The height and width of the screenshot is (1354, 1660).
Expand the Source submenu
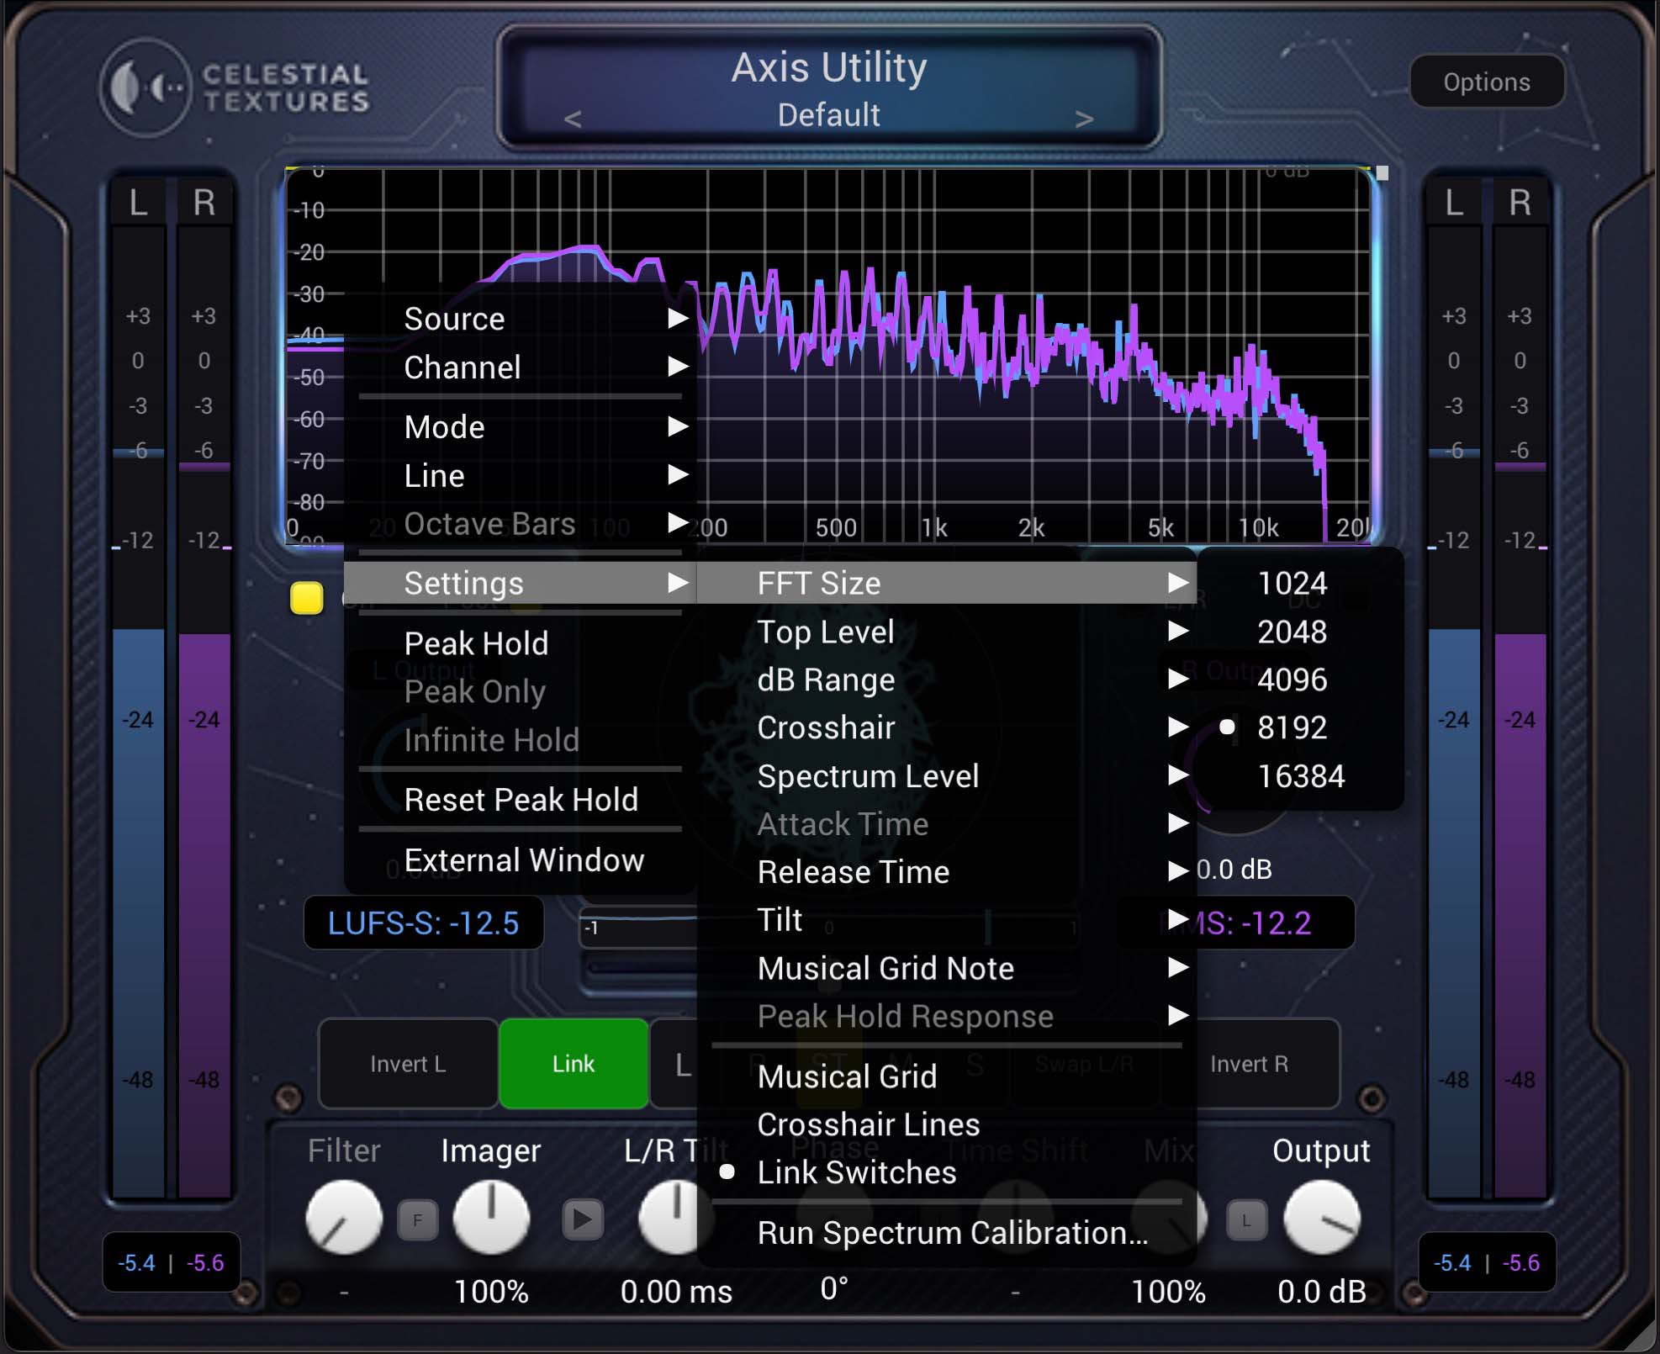pyautogui.click(x=521, y=319)
